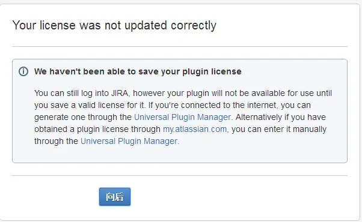Click the divider line below the heading
This screenshot has width=362, height=222.
pos(180,47)
